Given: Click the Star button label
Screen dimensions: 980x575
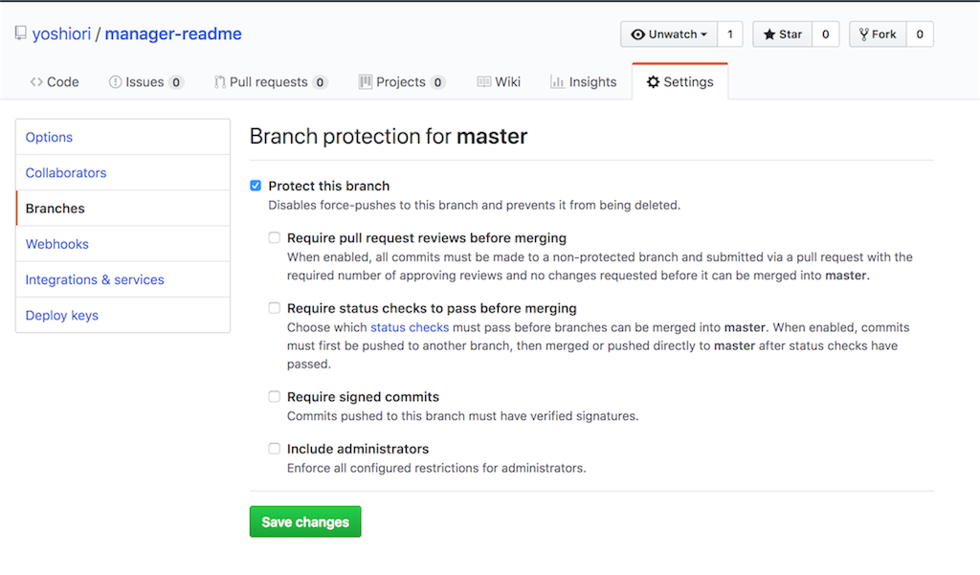Looking at the screenshot, I should click(x=790, y=34).
